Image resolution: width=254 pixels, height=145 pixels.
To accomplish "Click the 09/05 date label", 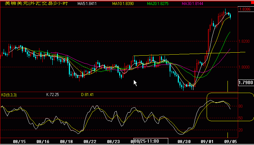I will (x=230, y=142).
